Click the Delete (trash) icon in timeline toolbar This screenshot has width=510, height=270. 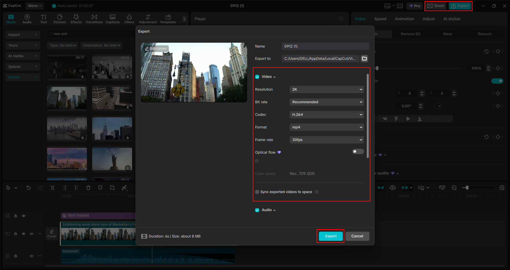coord(88,188)
